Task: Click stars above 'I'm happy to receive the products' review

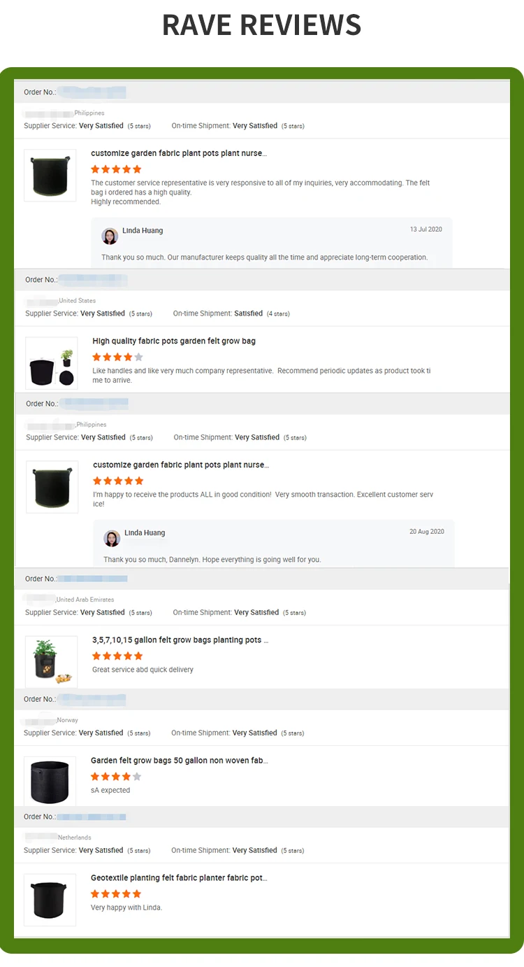Action: [118, 481]
